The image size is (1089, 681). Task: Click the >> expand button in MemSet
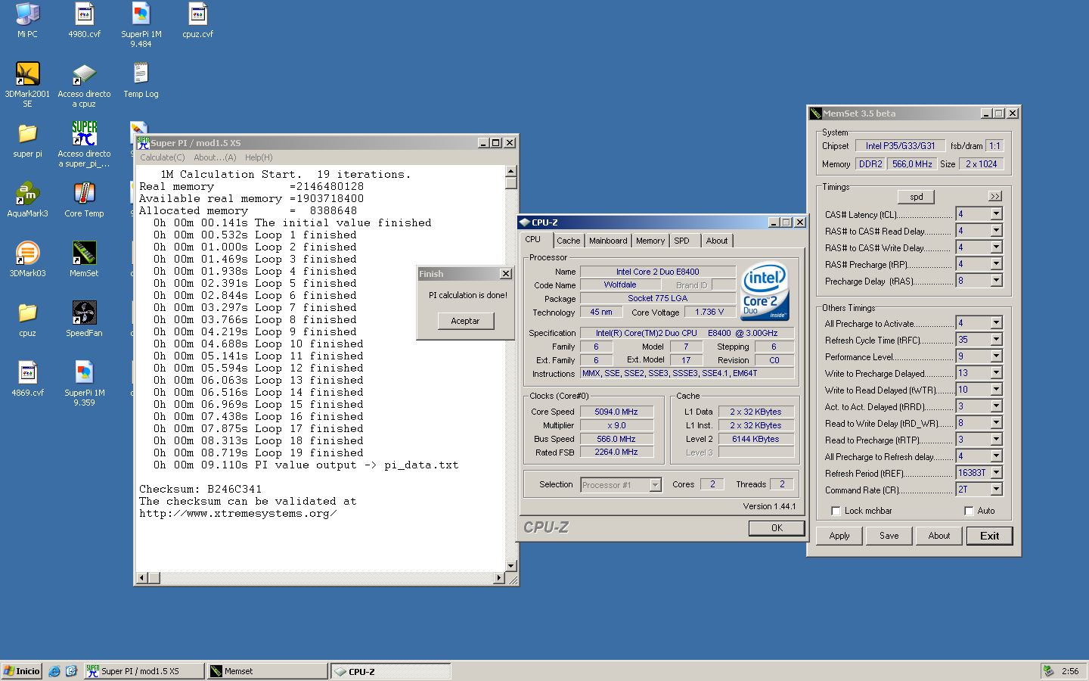(995, 197)
